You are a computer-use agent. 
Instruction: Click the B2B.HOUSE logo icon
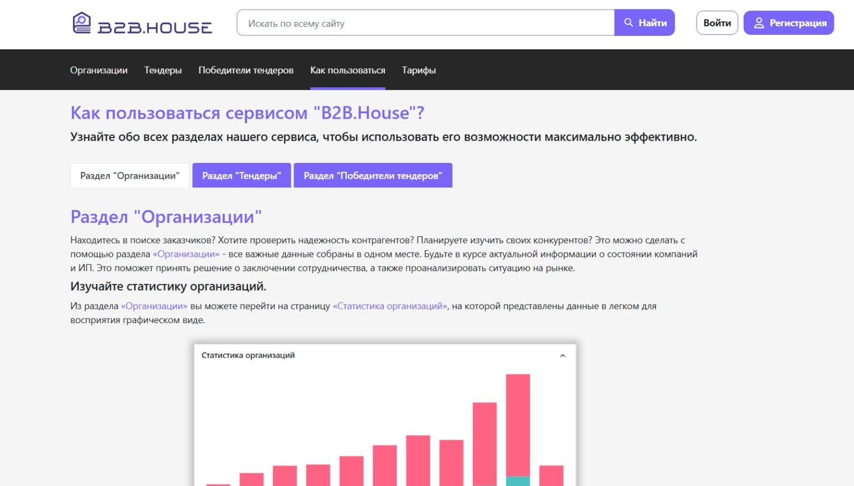(82, 22)
